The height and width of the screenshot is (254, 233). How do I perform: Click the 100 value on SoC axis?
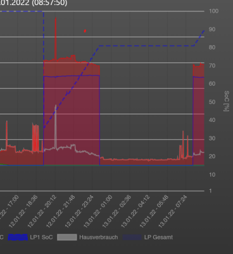(x=213, y=11)
